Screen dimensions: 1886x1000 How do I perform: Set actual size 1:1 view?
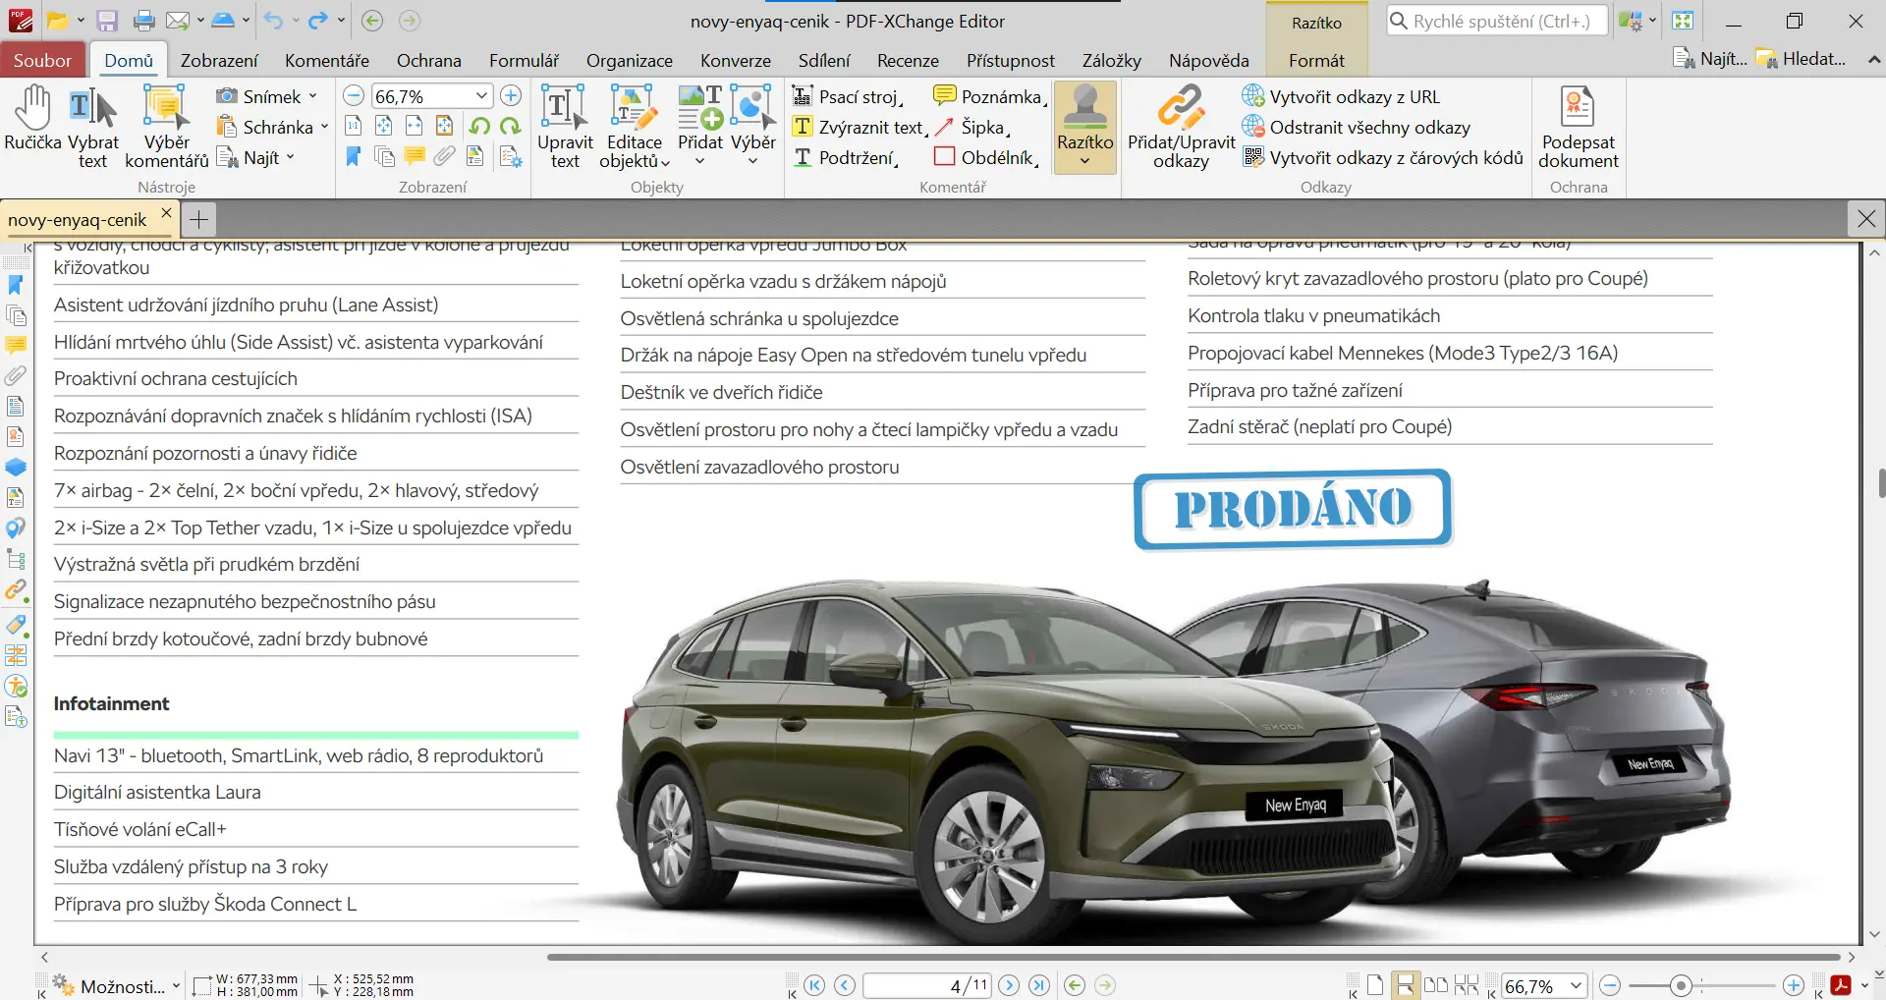tap(354, 127)
